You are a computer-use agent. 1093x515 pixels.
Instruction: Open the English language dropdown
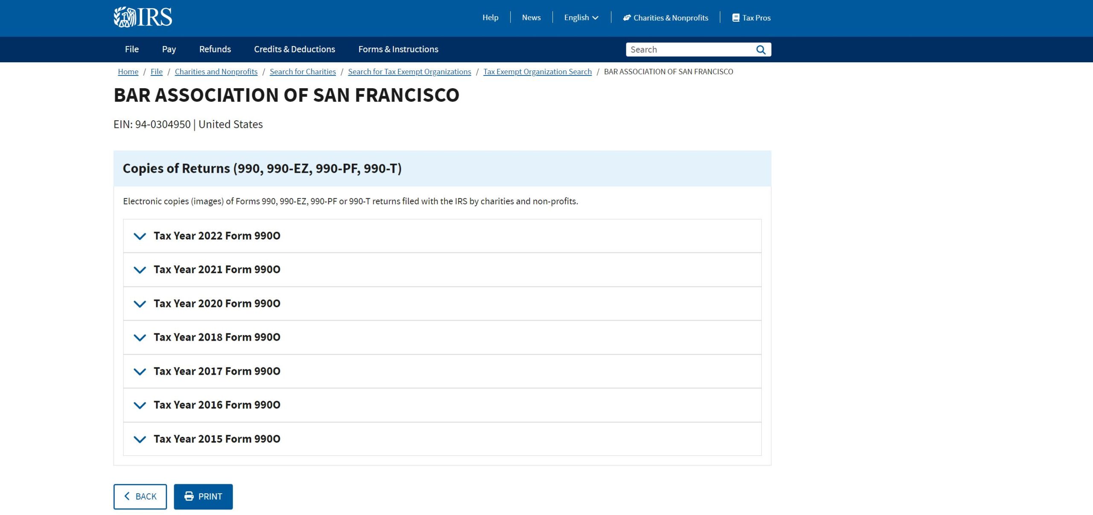(581, 17)
